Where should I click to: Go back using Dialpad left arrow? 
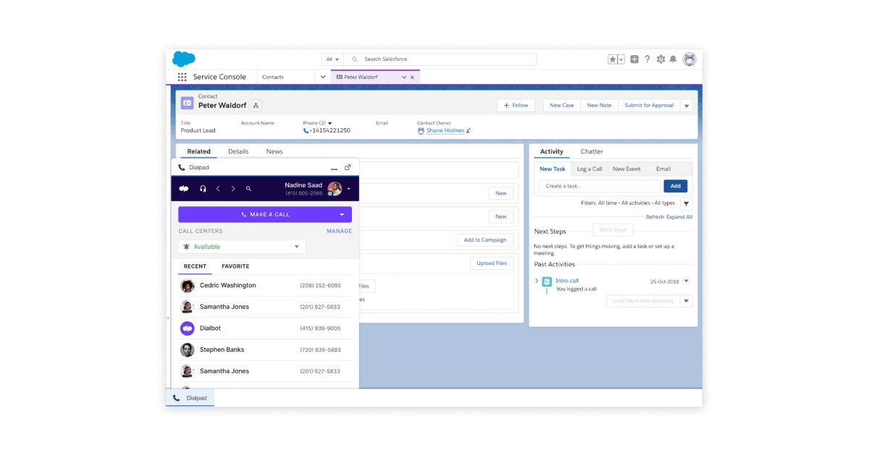218,189
